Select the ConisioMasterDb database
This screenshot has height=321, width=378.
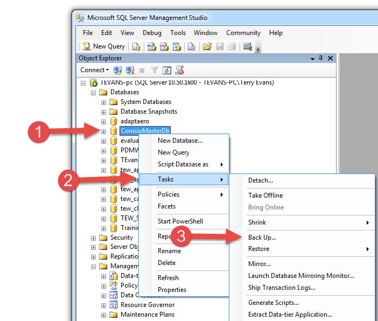[145, 131]
